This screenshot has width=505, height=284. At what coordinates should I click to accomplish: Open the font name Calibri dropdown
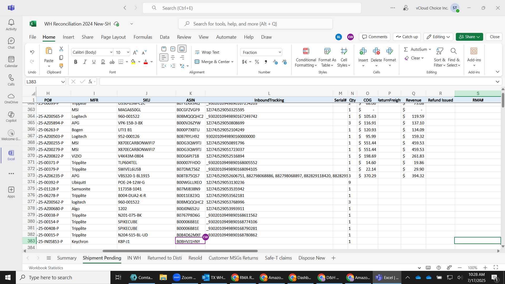coord(111,52)
